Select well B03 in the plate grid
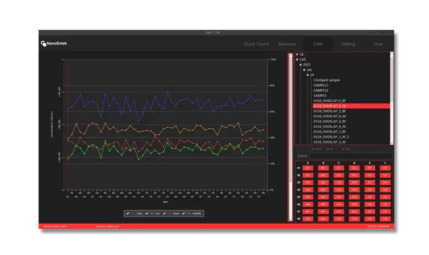 click(x=323, y=182)
